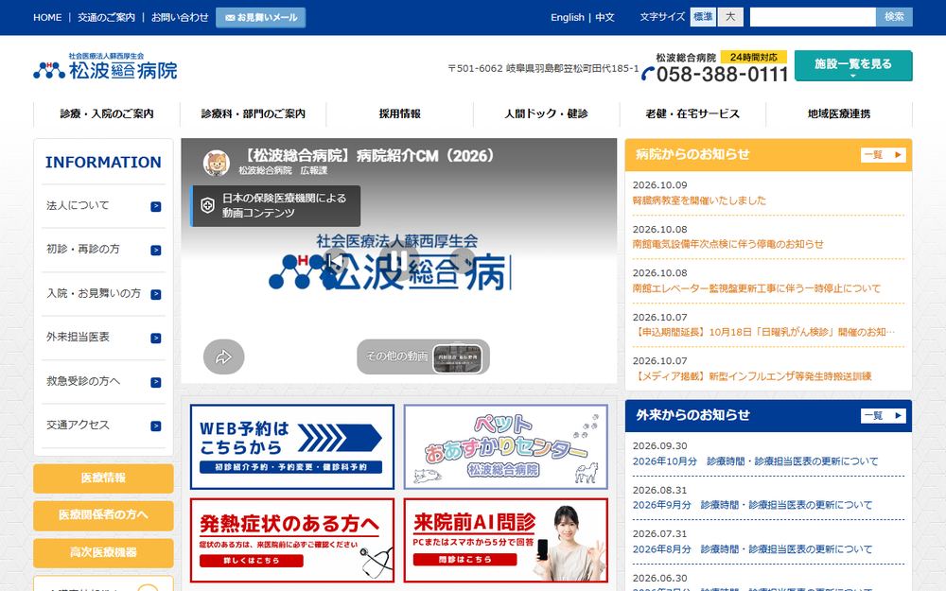
Task: Click the 医療情報 orange button
Action: coord(103,478)
